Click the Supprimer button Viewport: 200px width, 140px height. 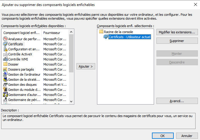[x=177, y=41]
